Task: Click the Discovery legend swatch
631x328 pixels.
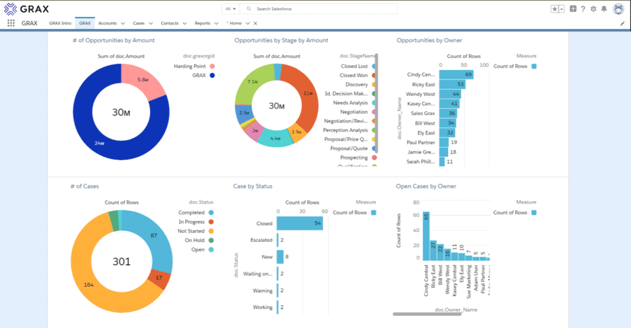Action: tap(374, 84)
